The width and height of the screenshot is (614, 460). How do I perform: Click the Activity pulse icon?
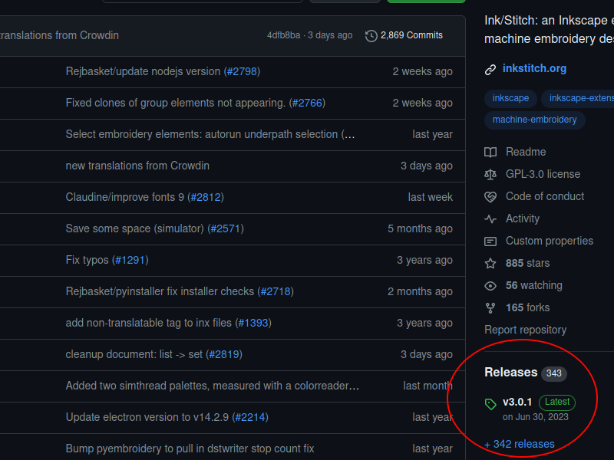(490, 219)
